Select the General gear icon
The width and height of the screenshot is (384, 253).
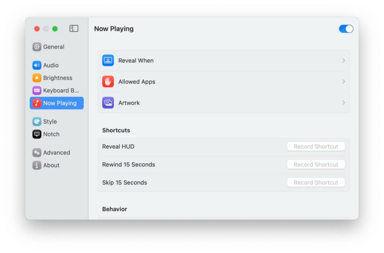[x=36, y=46]
